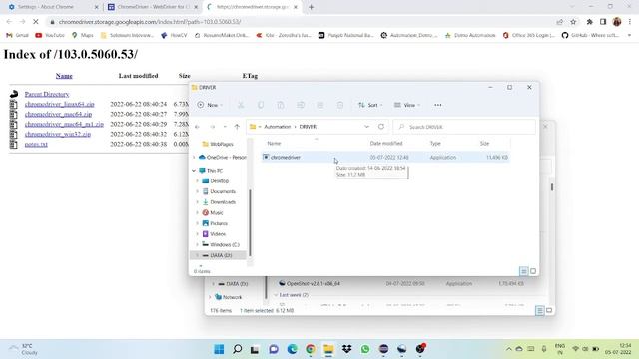This screenshot has height=359, width=639.
Task: Click Paste icon in DRIVER toolbar
Action: [x=281, y=105]
